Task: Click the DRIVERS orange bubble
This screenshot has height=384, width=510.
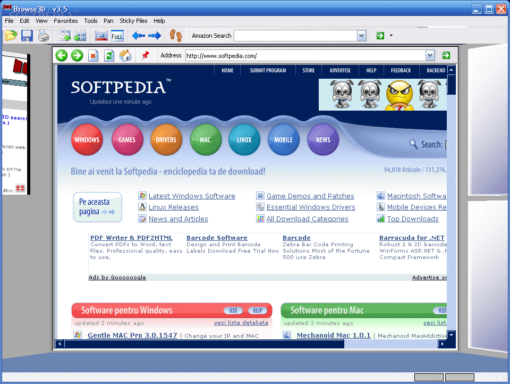Action: 166,140
